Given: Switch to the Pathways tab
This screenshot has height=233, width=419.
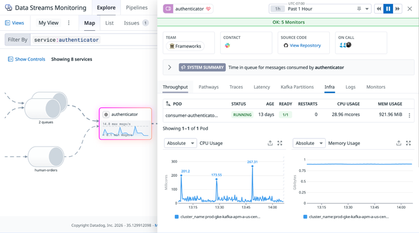Looking at the screenshot, I should coord(208,87).
